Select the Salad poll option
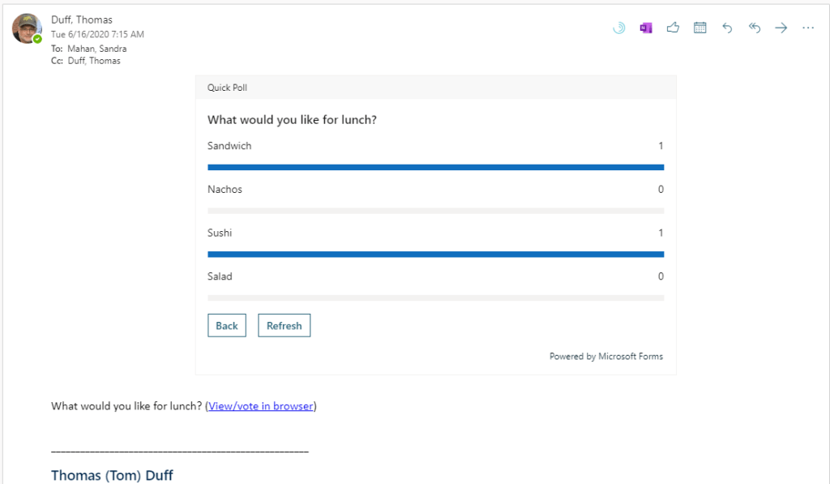 coord(220,276)
